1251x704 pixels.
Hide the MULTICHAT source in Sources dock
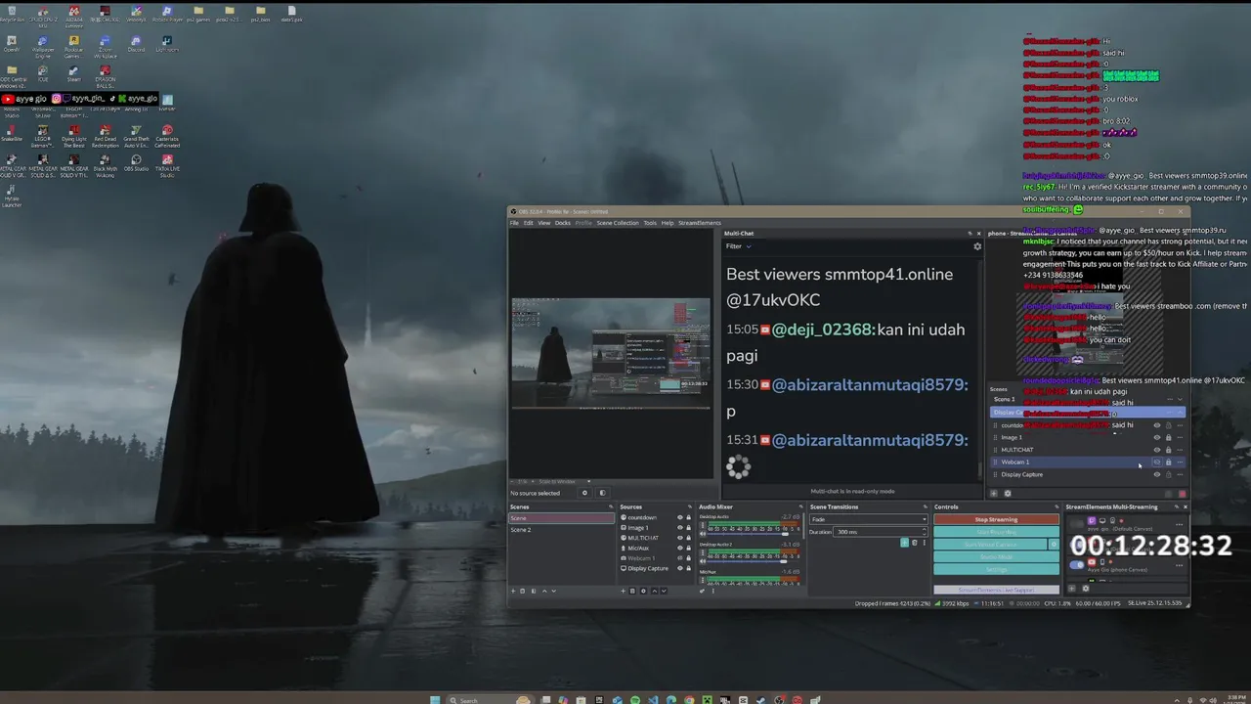(680, 538)
